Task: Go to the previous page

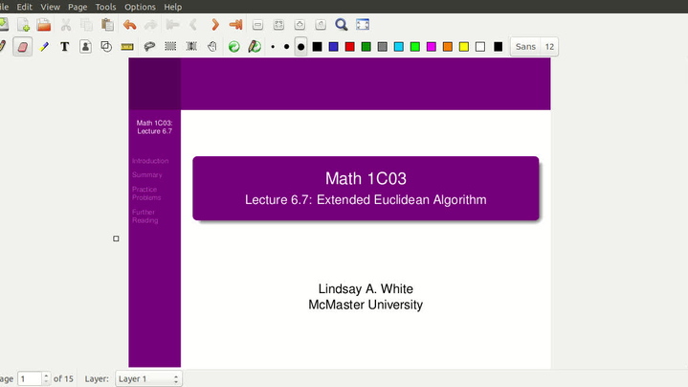Action: pos(193,25)
